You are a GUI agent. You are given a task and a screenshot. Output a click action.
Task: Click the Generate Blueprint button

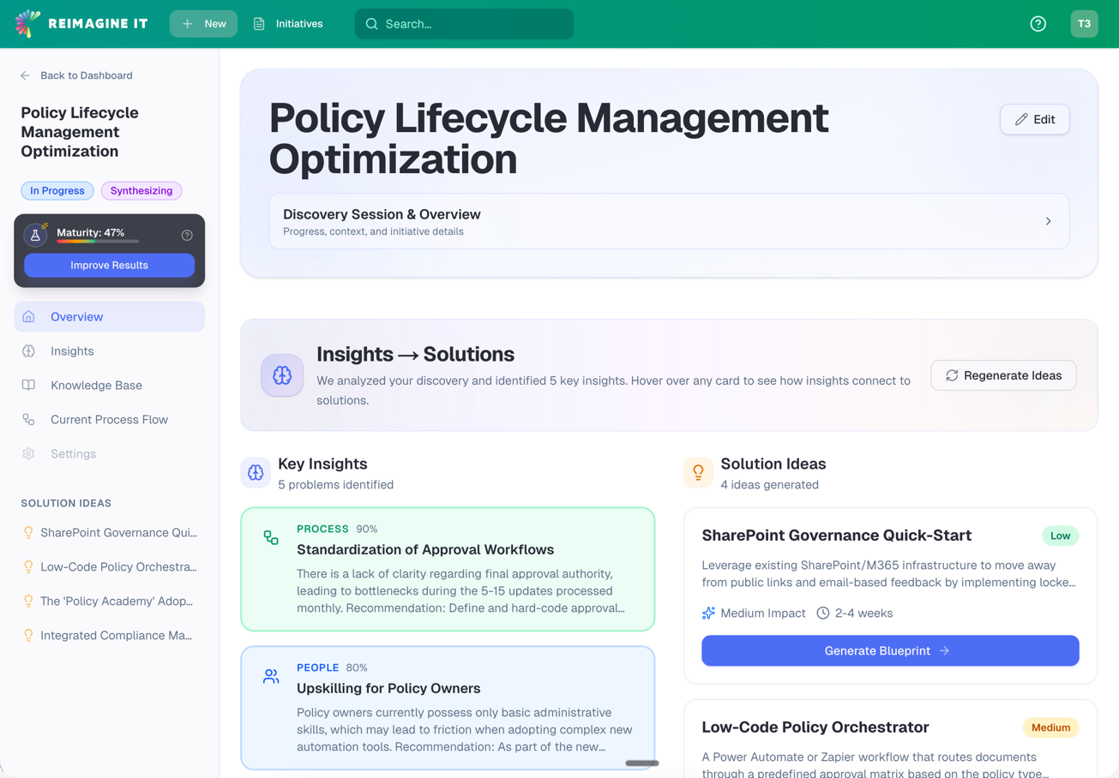point(889,650)
